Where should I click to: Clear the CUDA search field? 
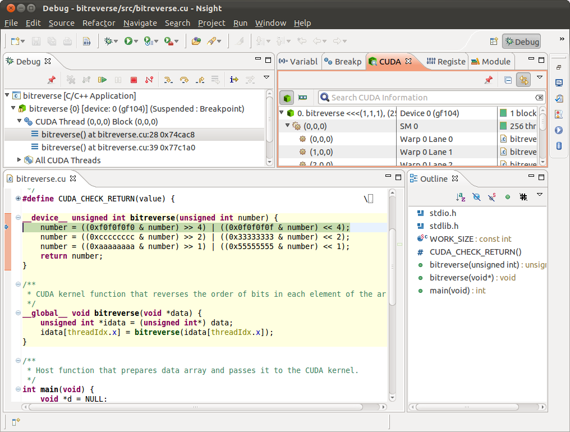click(539, 97)
